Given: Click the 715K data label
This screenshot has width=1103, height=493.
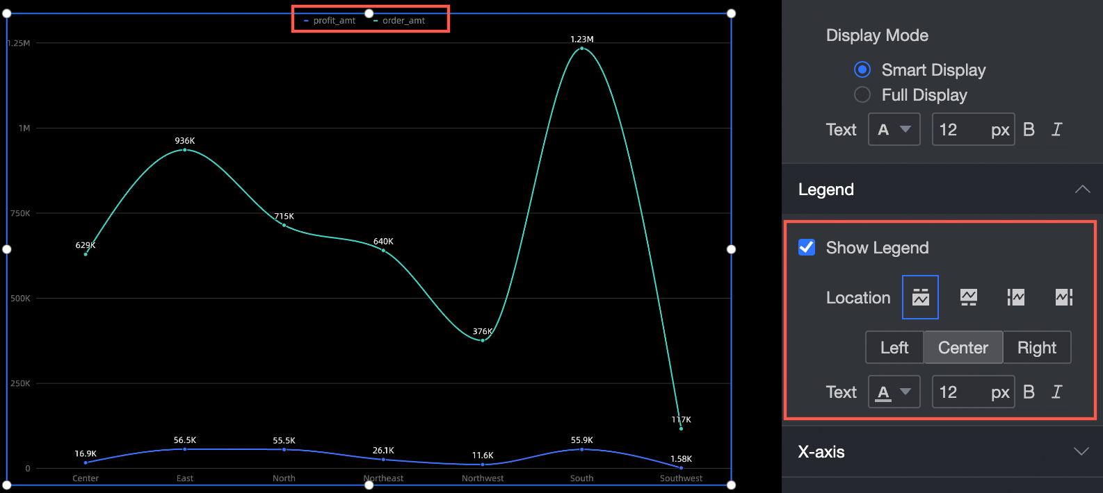Looking at the screenshot, I should (284, 217).
